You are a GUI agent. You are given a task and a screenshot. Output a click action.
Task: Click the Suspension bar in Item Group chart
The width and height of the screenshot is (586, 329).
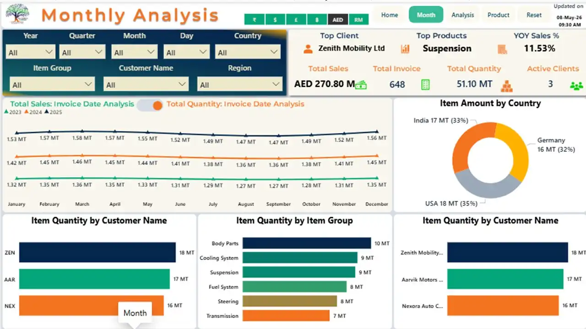[x=299, y=272]
